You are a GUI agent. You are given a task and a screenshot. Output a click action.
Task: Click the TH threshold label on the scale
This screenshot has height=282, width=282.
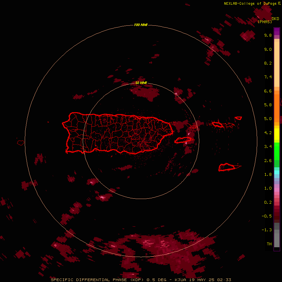point(269,244)
